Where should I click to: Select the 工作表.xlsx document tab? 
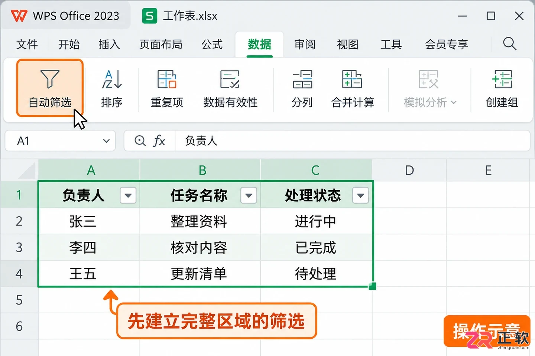pyautogui.click(x=180, y=16)
